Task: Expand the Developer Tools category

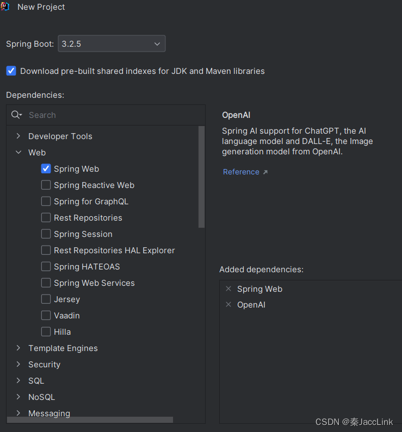Action: click(18, 136)
